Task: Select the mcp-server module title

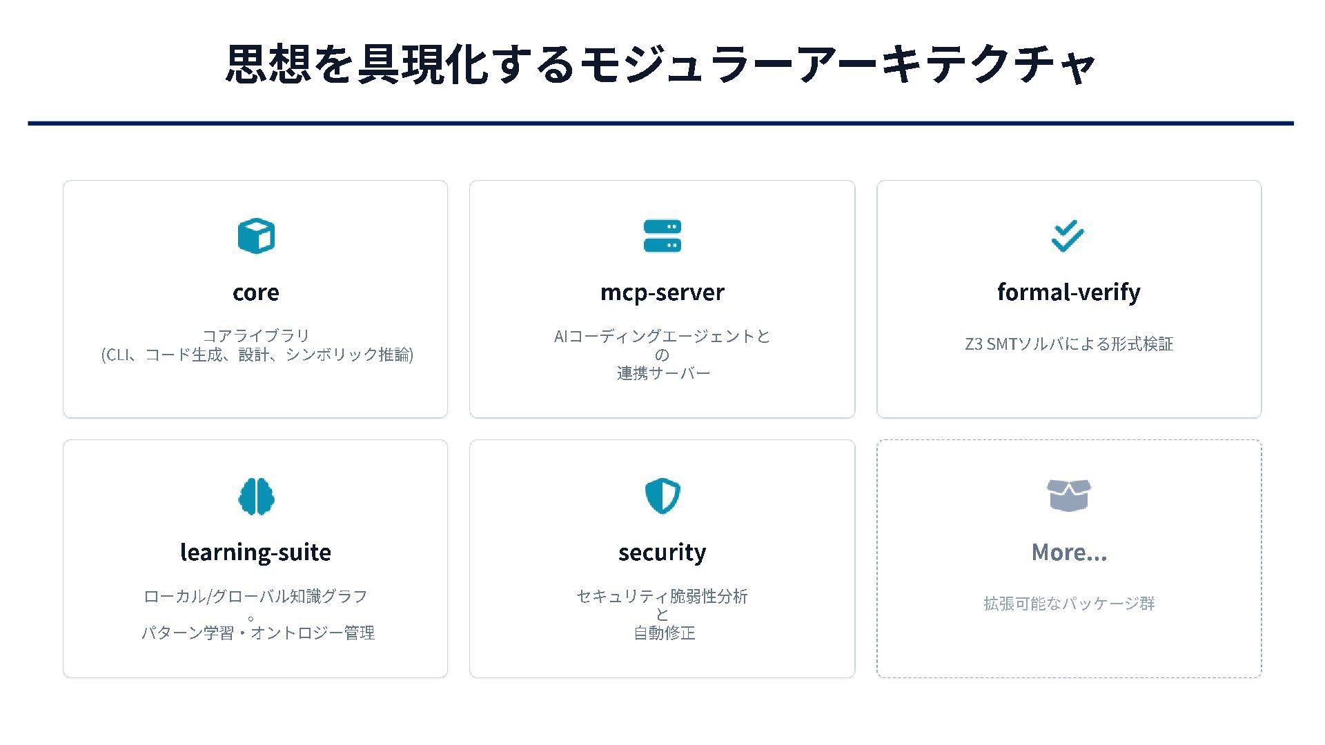Action: point(662,292)
